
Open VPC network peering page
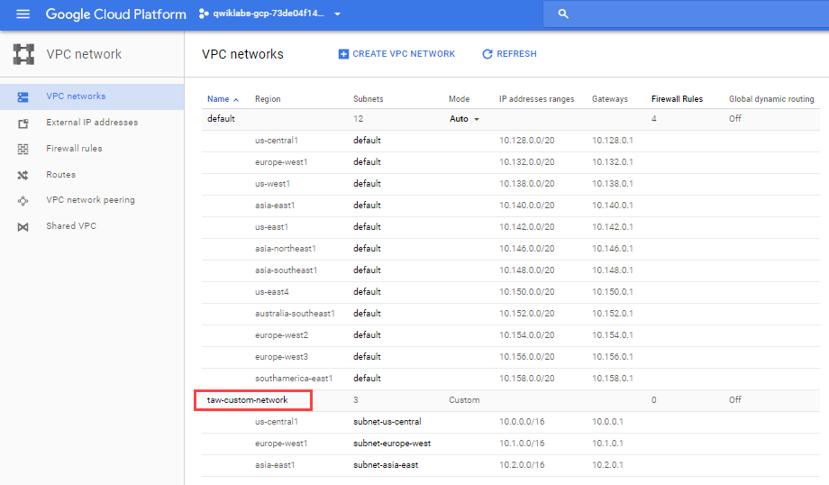pyautogui.click(x=90, y=200)
